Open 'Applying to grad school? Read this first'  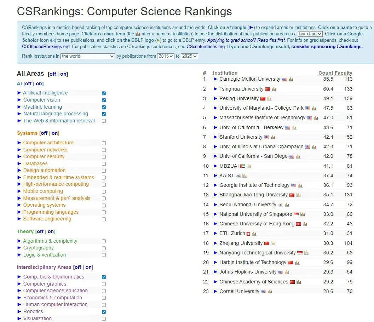coord(246,40)
